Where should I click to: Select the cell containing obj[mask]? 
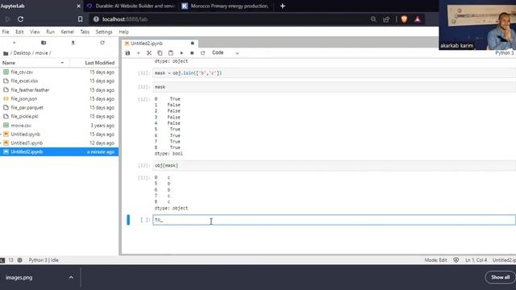334,165
